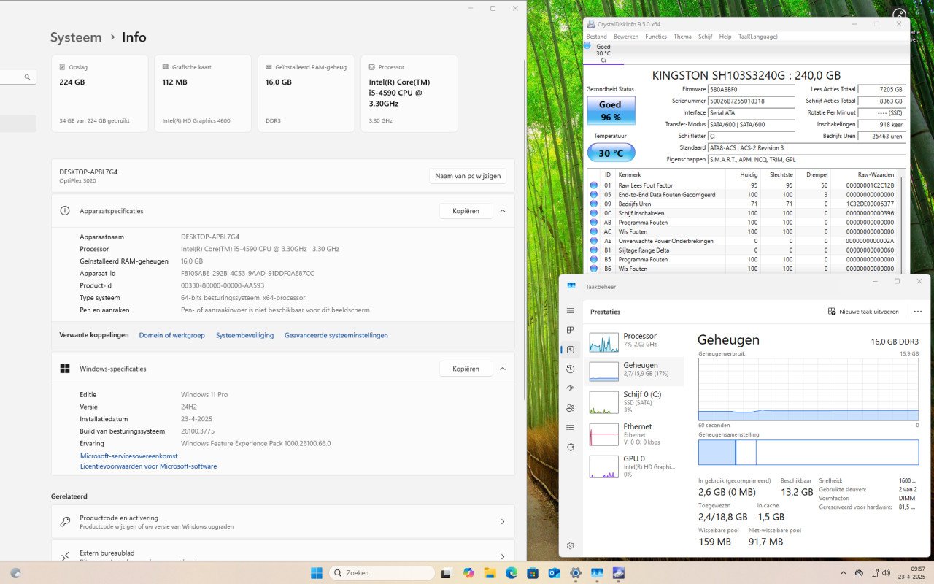This screenshot has height=584, width=934.
Task: Open Details list icon in Task Manager sidebar
Action: [571, 427]
